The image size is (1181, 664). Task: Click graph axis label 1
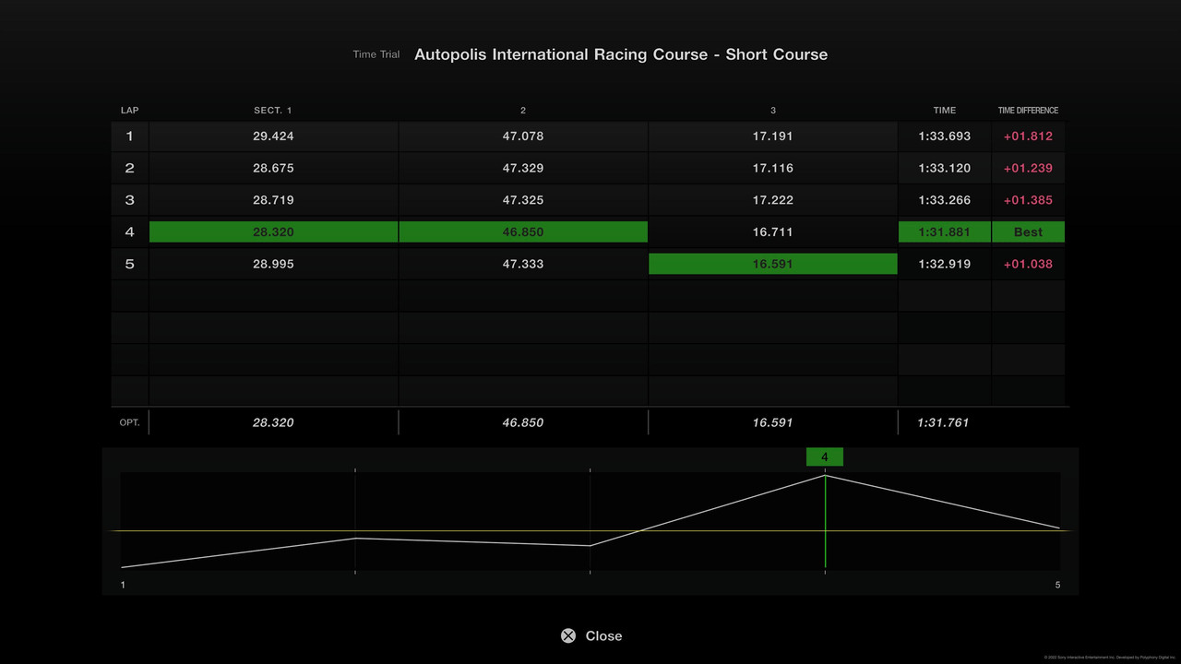123,585
